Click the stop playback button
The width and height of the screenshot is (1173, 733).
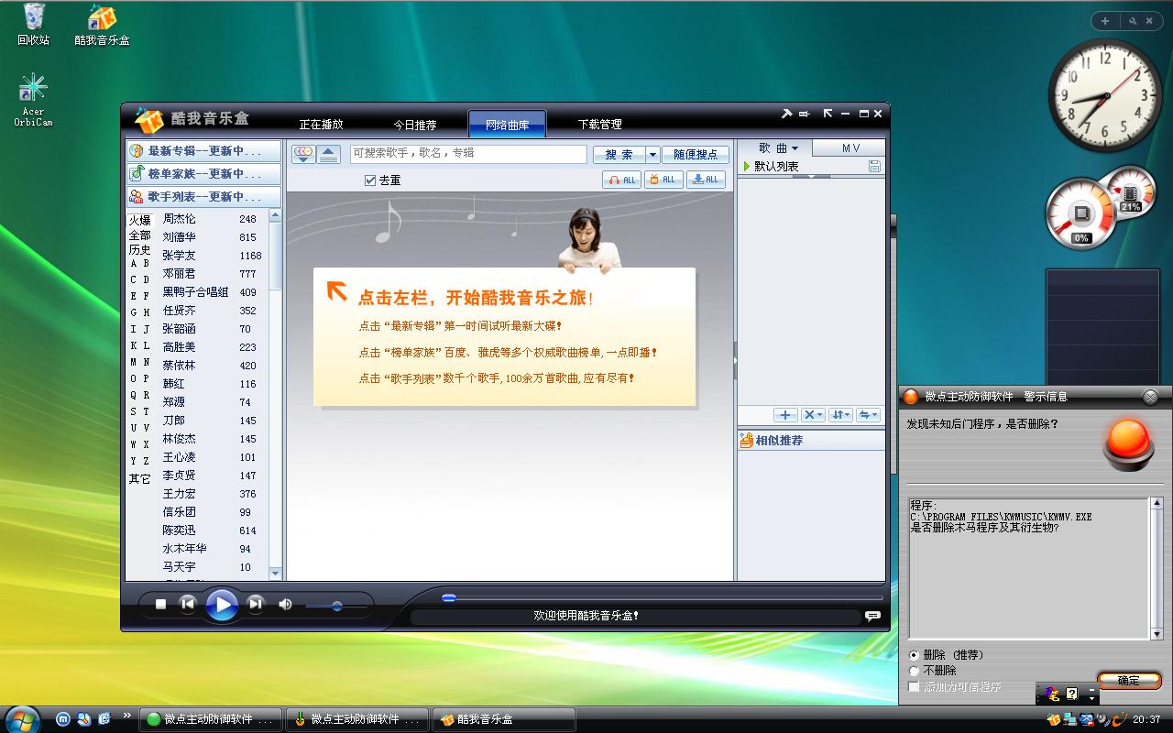[x=161, y=604]
